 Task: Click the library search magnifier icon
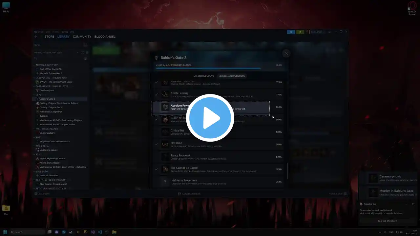pyautogui.click(x=36, y=59)
